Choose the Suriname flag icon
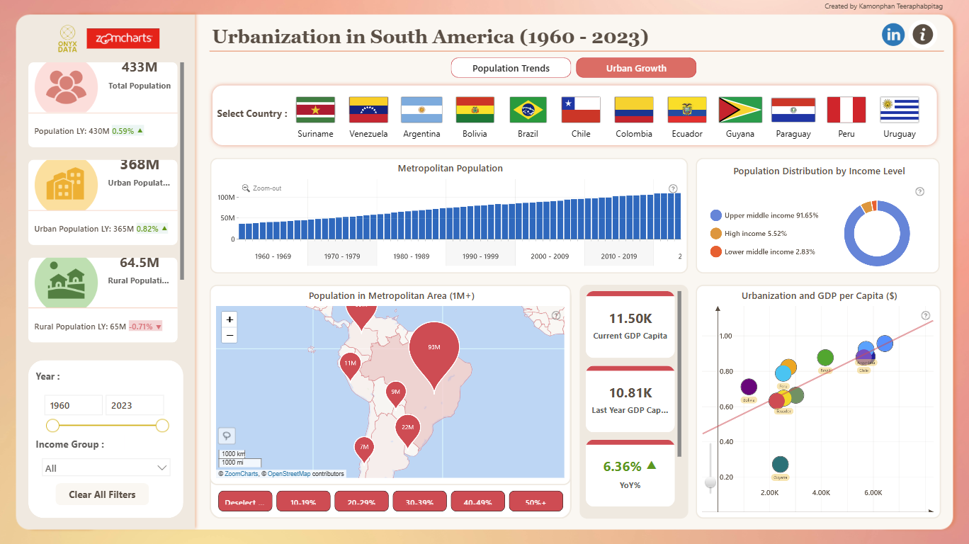Viewport: 969px width, 544px height. pos(315,110)
